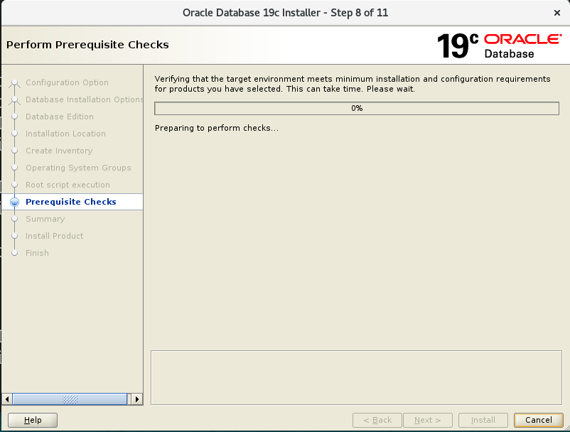Click the Finish step bullet icon

[x=14, y=253]
